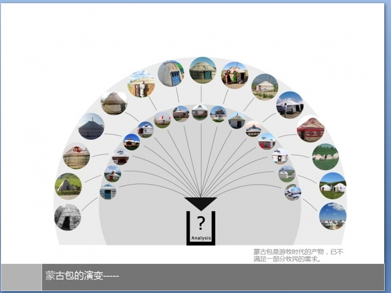Click the grey felt yurt with blue door photo
The height and width of the screenshot is (293, 391).
171,74
